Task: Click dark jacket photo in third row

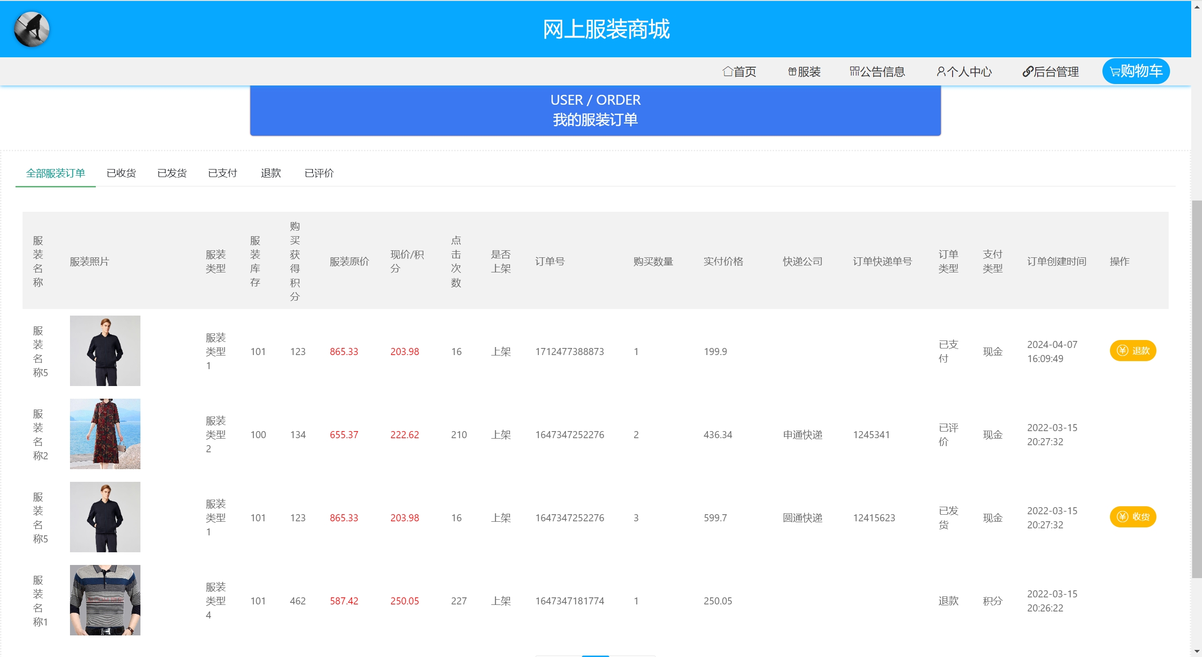Action: (x=105, y=517)
